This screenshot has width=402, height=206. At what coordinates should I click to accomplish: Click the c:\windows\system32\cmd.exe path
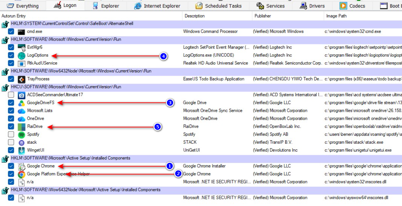353,32
